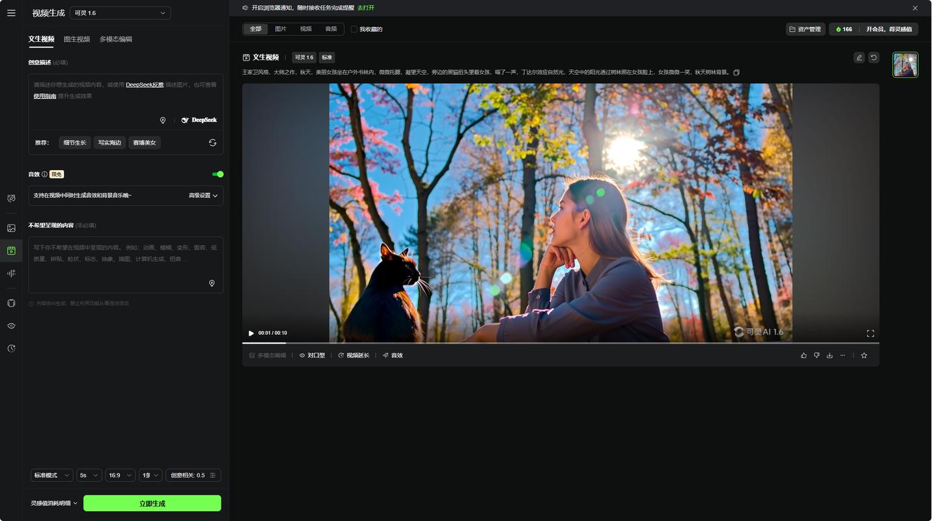Filter results by 音频

pos(331,29)
